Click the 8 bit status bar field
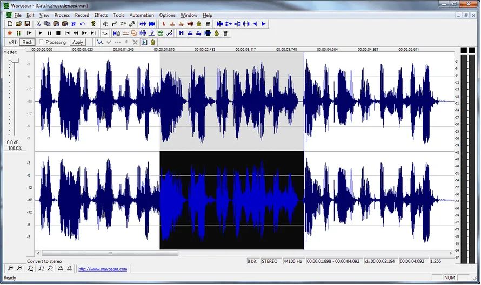Viewport: 481px width, 285px height. tap(252, 261)
